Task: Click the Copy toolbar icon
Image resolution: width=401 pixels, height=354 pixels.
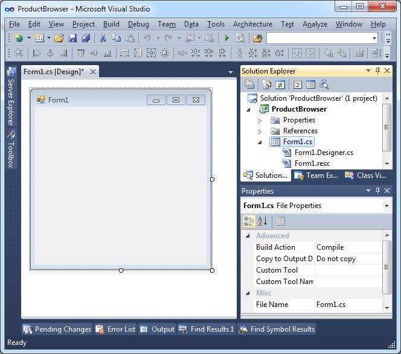Action: point(116,39)
